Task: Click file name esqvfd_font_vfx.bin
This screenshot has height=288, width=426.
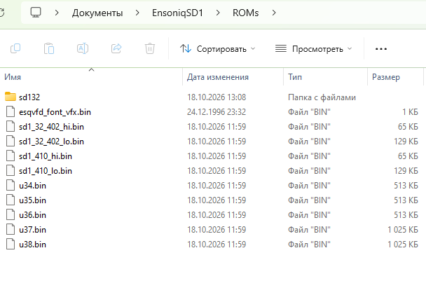Action: tap(55, 112)
